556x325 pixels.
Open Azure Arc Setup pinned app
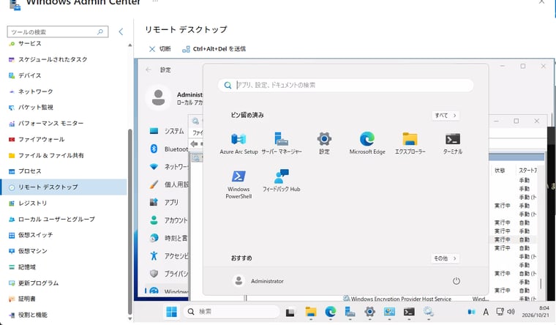[238, 143]
